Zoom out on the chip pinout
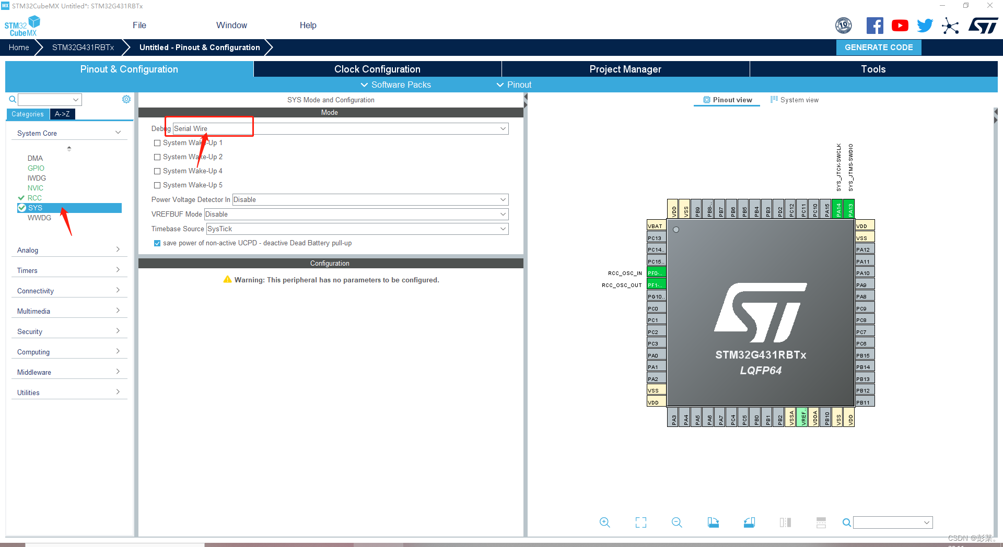 (677, 522)
